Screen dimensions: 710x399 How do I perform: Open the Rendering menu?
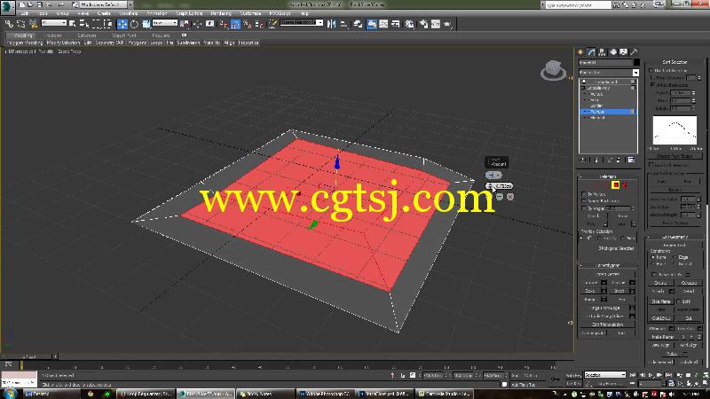[x=221, y=13]
